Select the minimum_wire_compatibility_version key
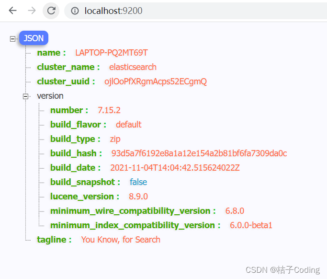Screen dimensions: 327x279 tap(133, 211)
